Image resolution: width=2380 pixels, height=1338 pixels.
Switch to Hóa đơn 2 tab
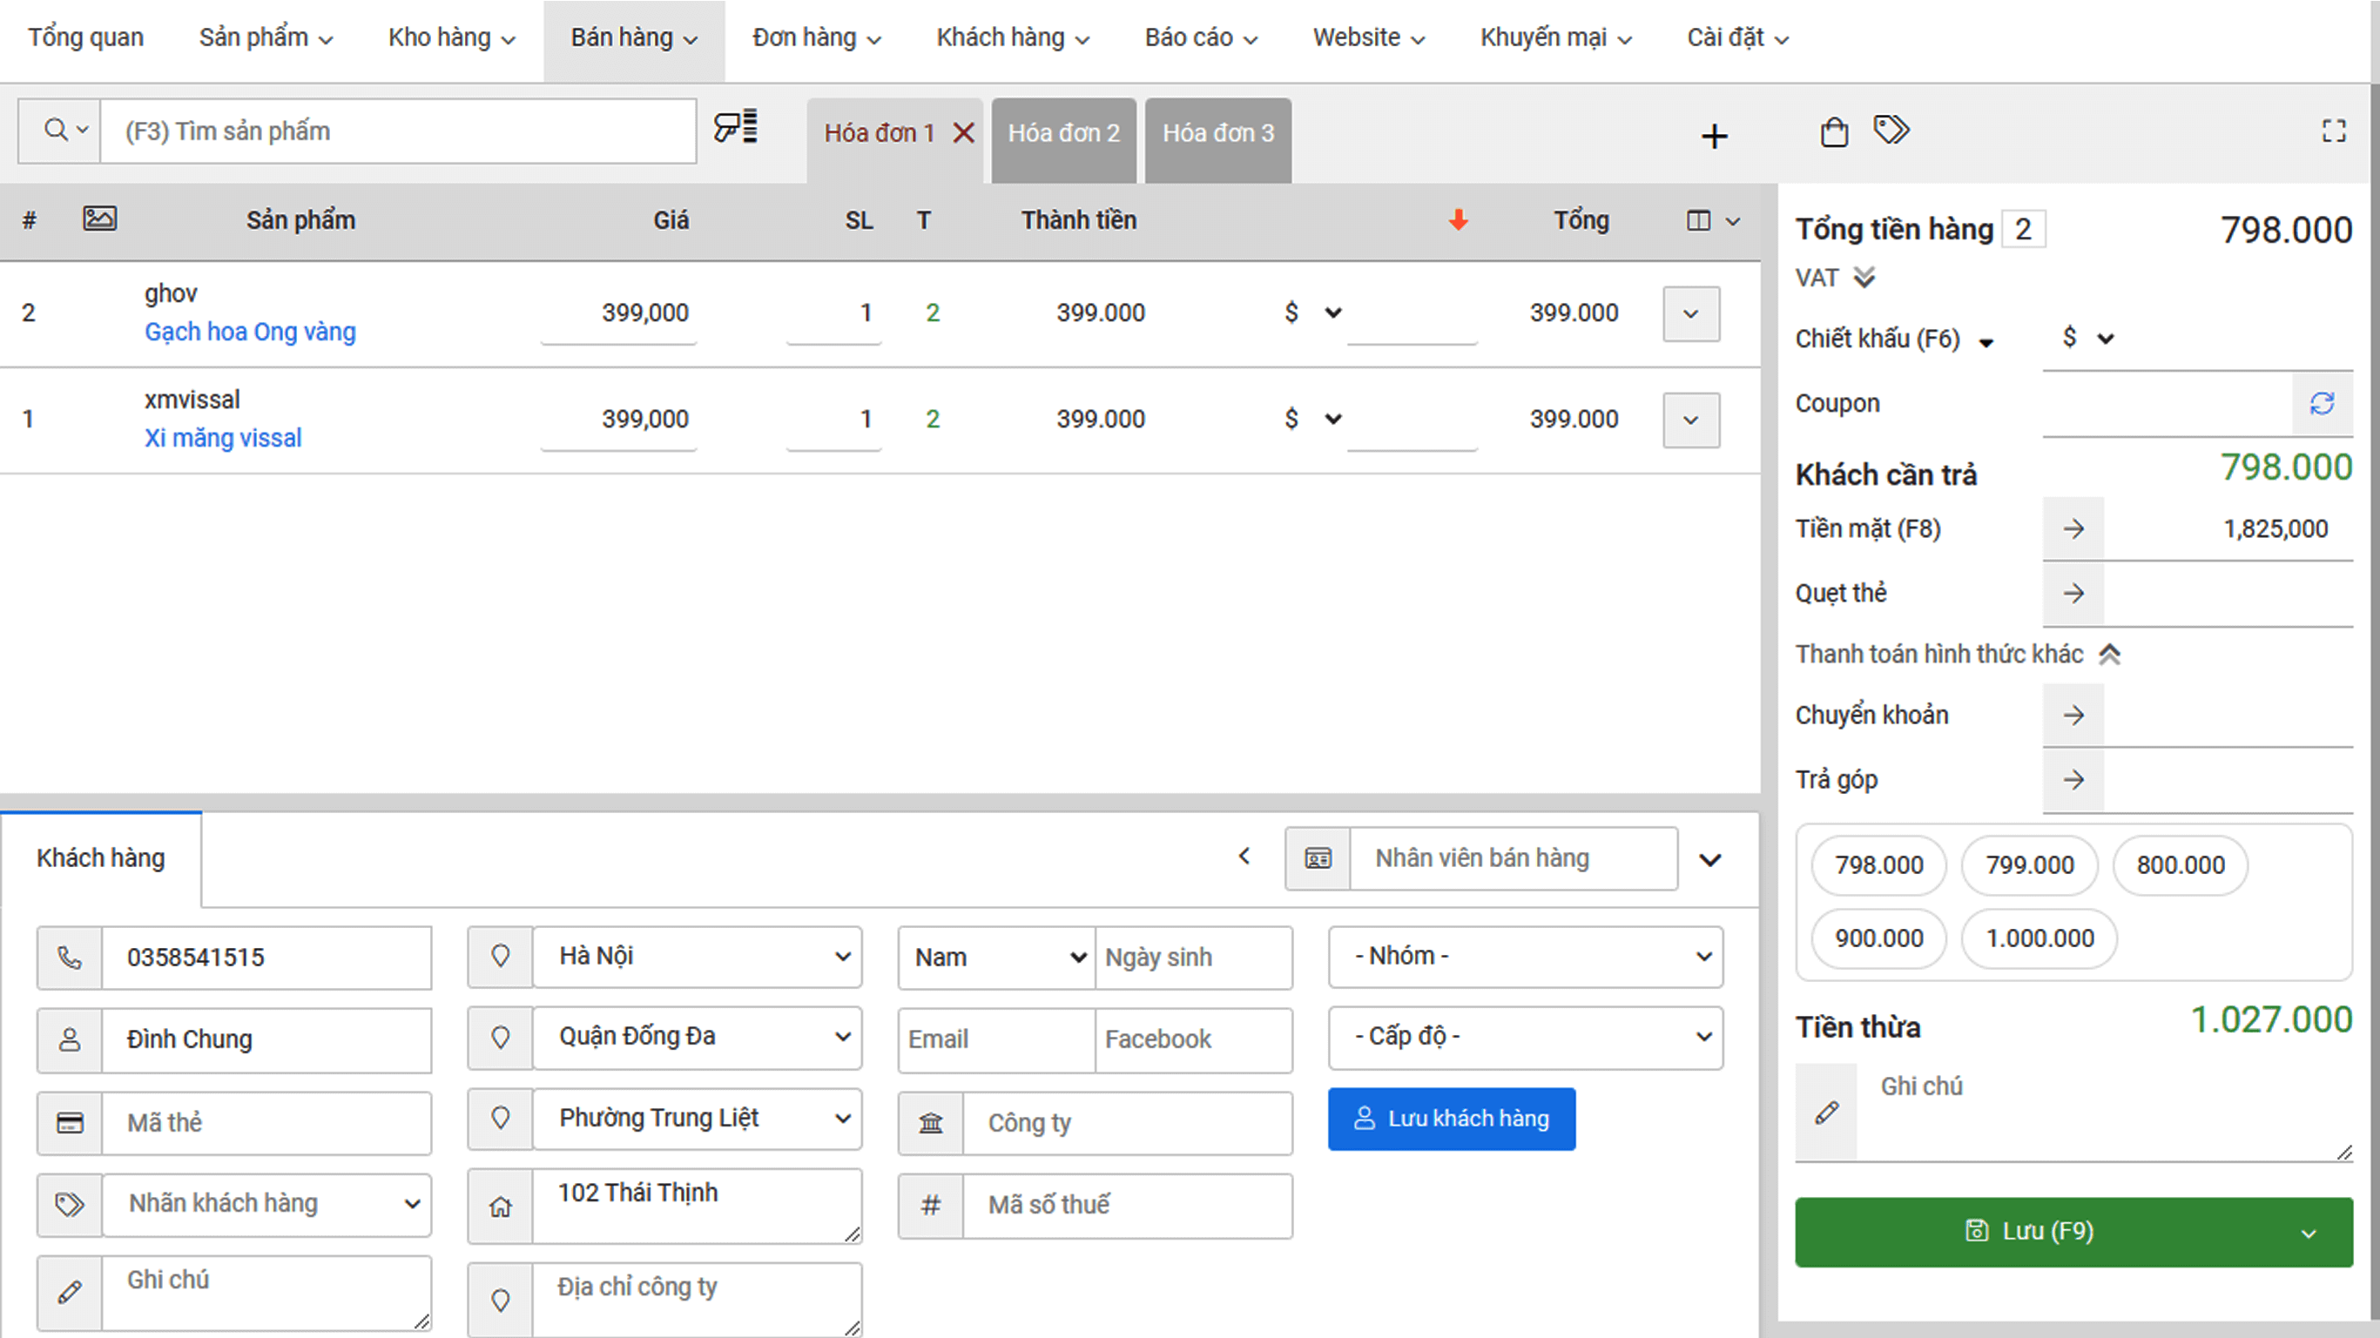tap(1063, 134)
